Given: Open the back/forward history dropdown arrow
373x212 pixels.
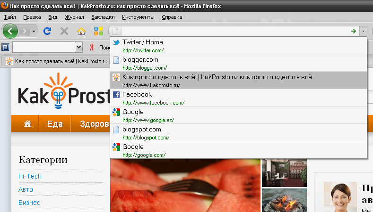Looking at the screenshot, I should point(34,31).
